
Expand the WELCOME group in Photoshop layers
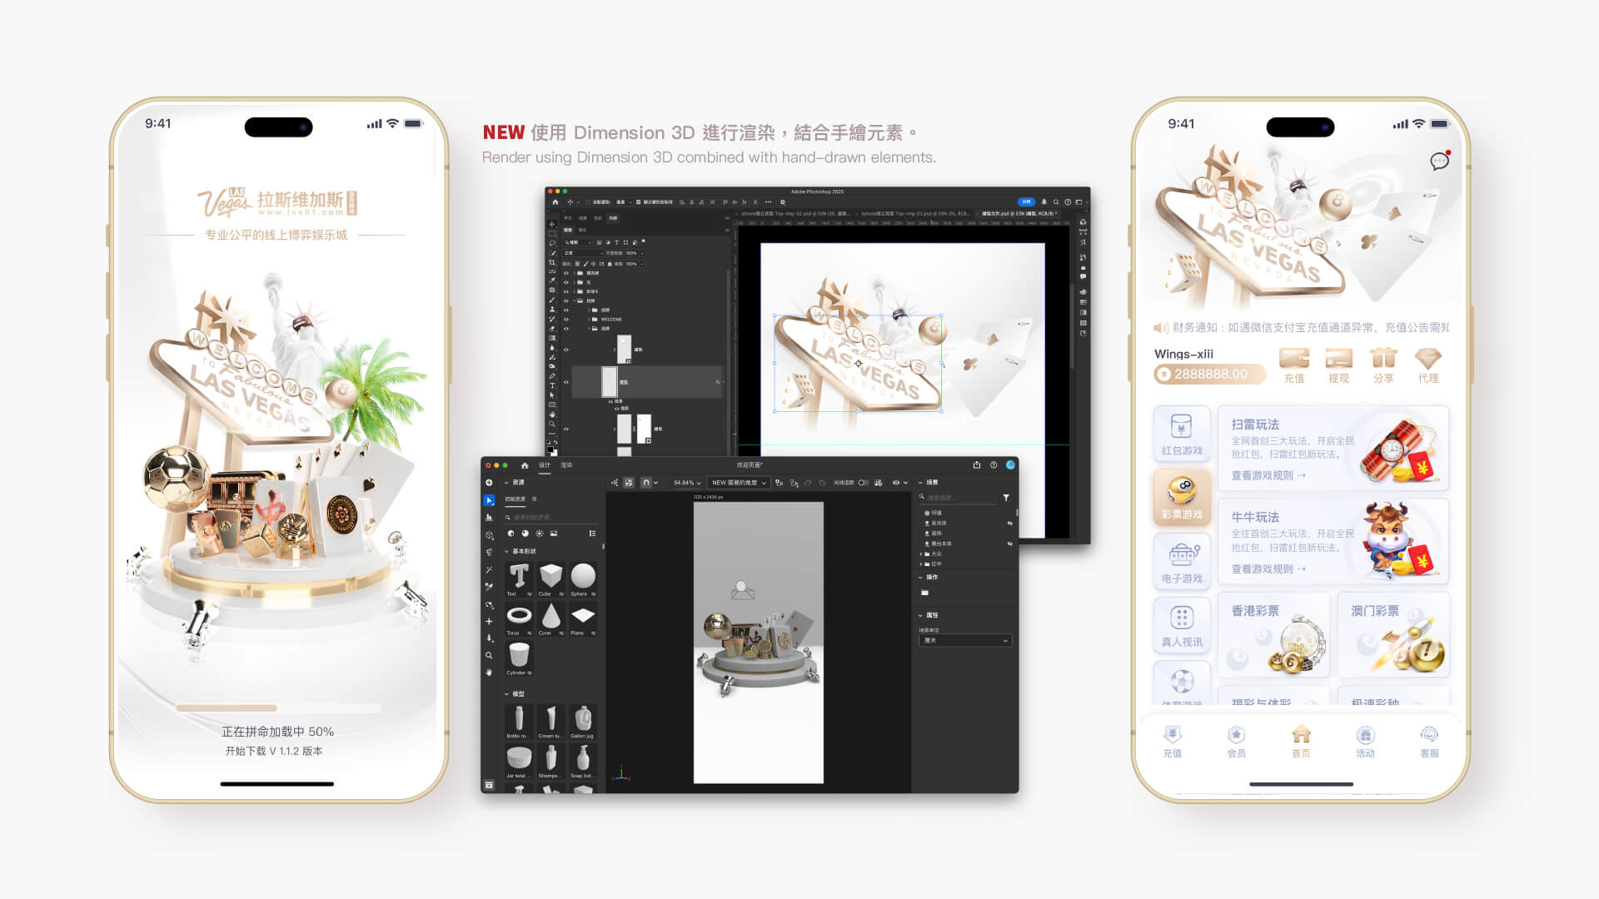point(590,320)
